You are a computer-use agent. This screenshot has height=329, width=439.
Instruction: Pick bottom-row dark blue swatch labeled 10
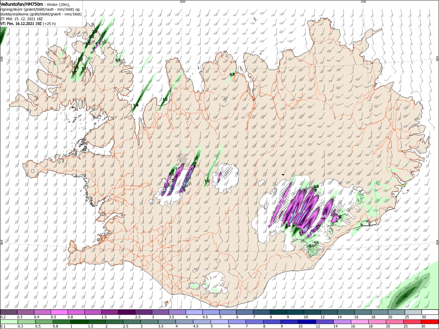tap(307, 322)
